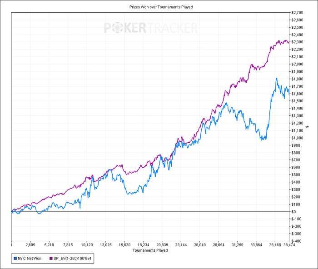The image size is (318, 269).
Task: Click the 31,259 x-axis tick label
Action: point(238,245)
